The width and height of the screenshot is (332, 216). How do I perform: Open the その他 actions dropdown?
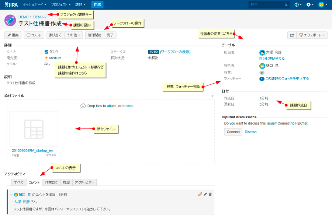tap(73, 35)
